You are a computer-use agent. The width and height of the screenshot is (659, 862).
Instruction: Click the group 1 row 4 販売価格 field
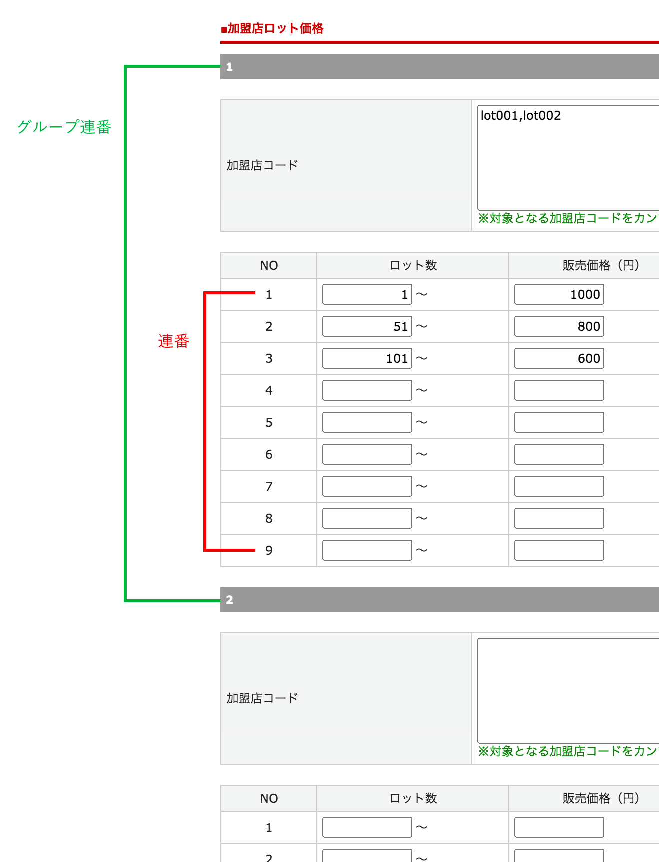point(559,390)
